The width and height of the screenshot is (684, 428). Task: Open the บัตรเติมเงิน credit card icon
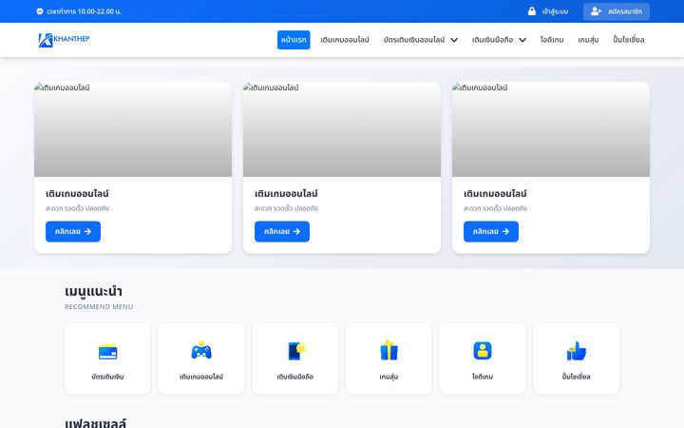[x=107, y=352]
